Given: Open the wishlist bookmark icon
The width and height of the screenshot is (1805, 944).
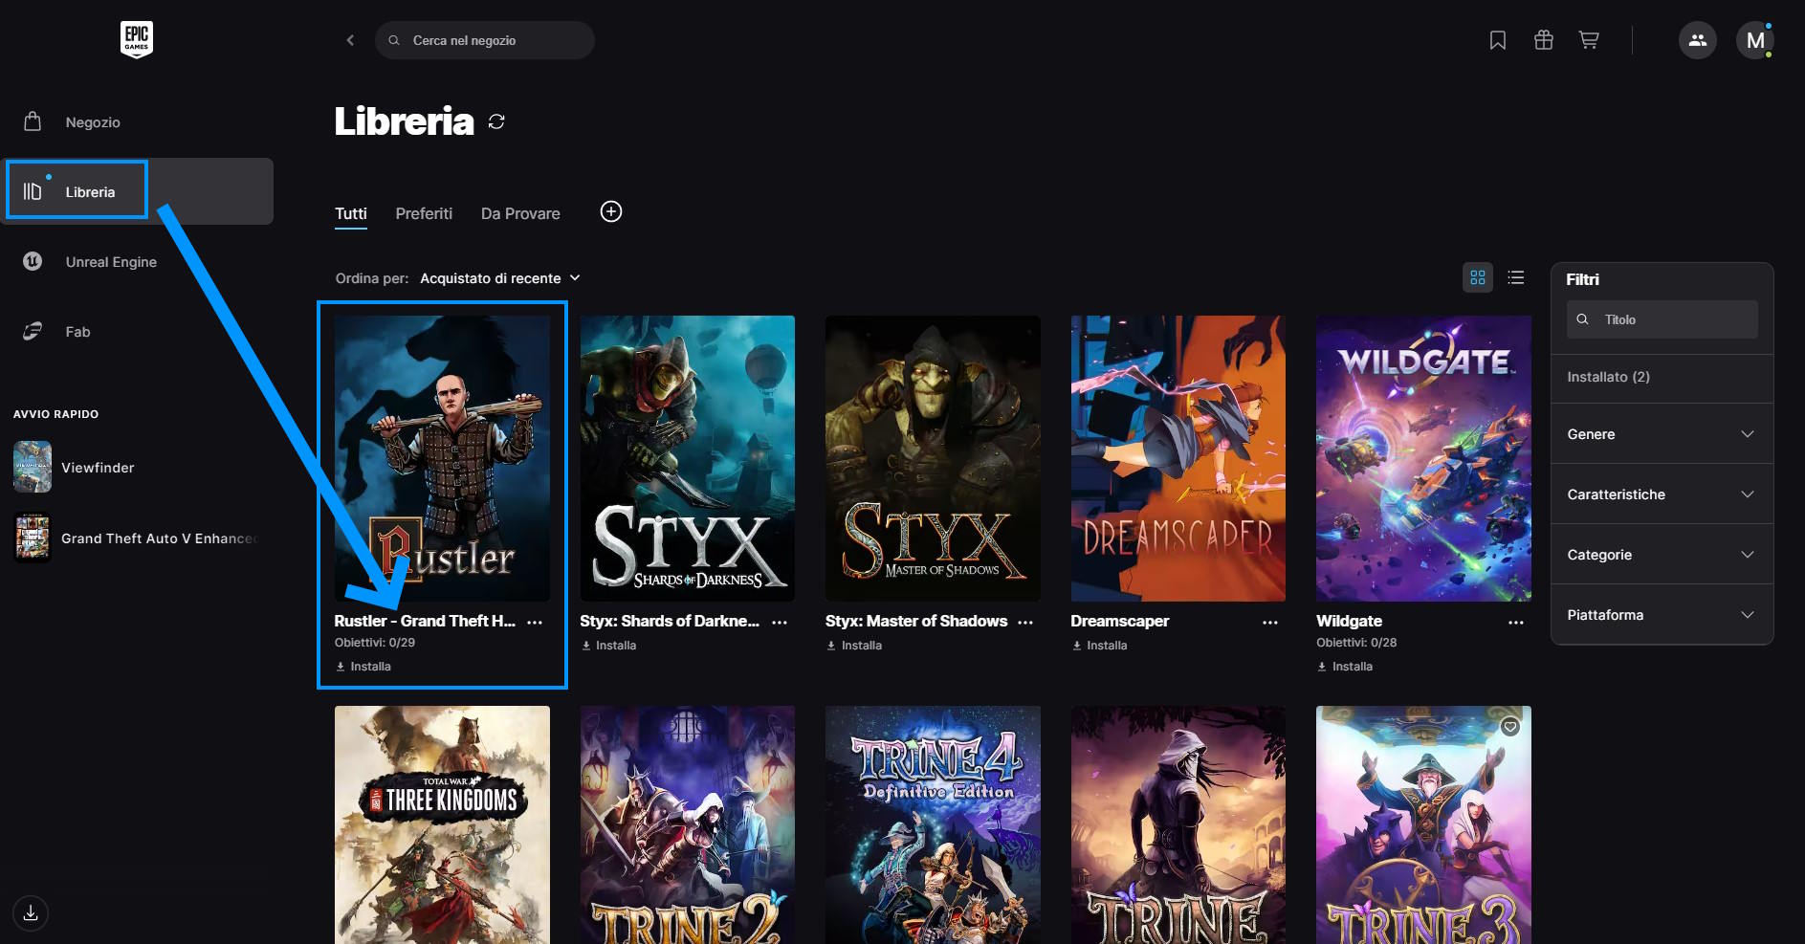Looking at the screenshot, I should [x=1497, y=40].
